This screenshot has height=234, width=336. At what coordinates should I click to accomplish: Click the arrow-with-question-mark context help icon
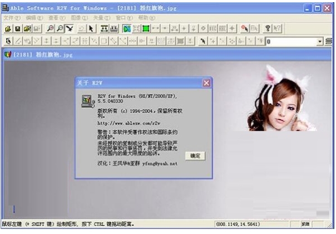click(277, 28)
